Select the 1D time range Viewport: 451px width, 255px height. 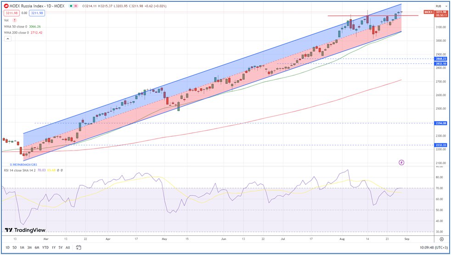pyautogui.click(x=7, y=248)
